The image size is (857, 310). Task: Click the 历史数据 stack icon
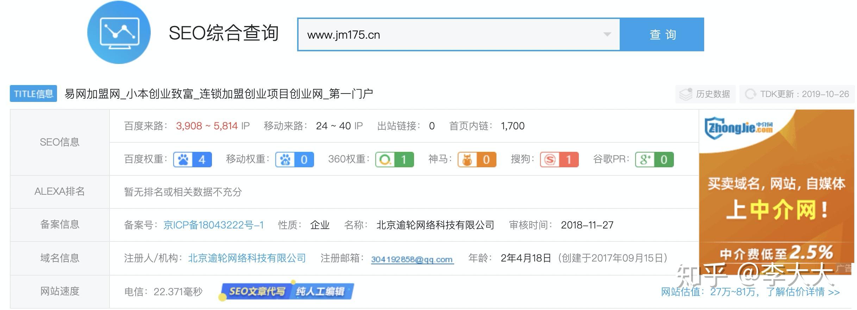coord(686,94)
